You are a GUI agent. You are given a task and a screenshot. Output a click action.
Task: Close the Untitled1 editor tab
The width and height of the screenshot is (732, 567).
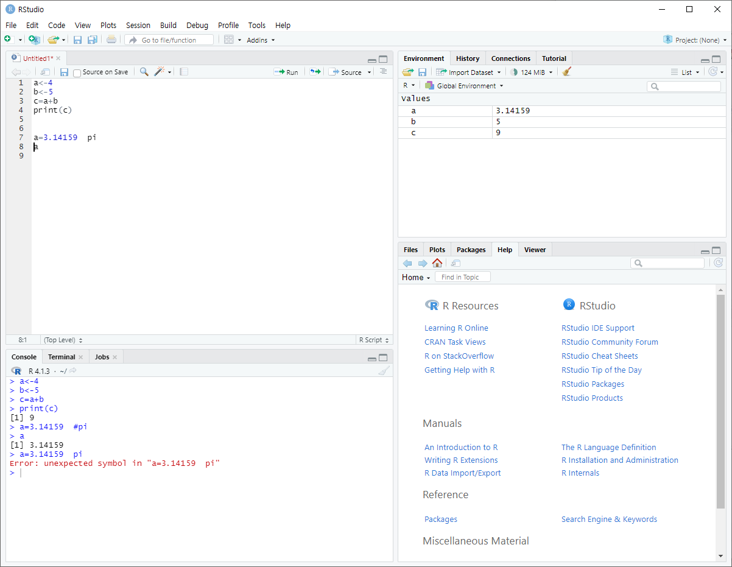coord(58,58)
